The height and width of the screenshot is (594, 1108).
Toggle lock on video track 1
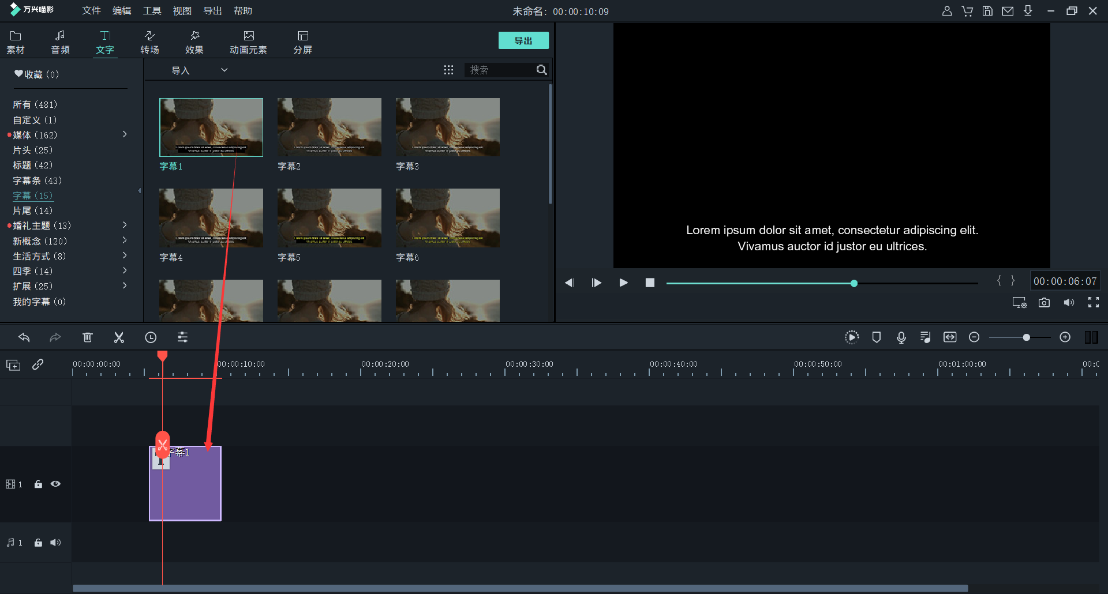[38, 484]
